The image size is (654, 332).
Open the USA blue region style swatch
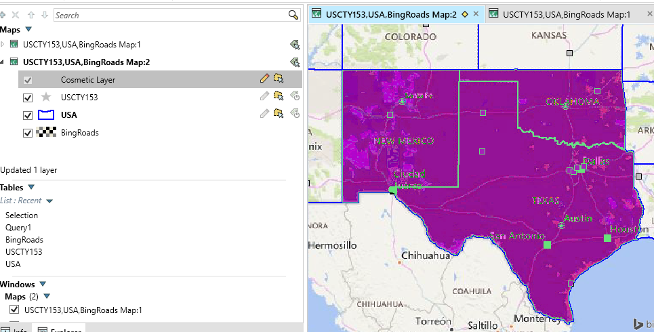[46, 115]
